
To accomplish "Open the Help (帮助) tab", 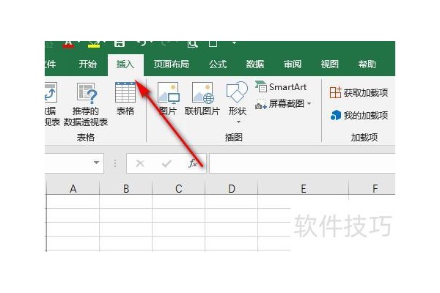I will coord(367,64).
